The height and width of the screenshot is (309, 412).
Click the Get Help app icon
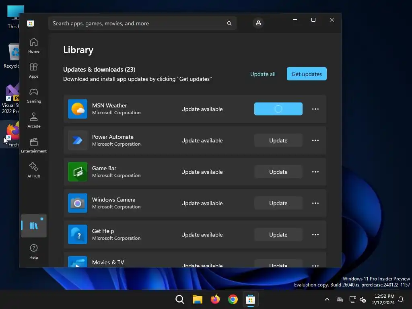click(78, 235)
